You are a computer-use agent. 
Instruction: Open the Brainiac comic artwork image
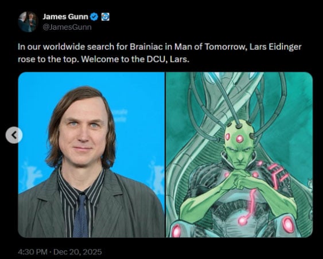click(x=239, y=155)
